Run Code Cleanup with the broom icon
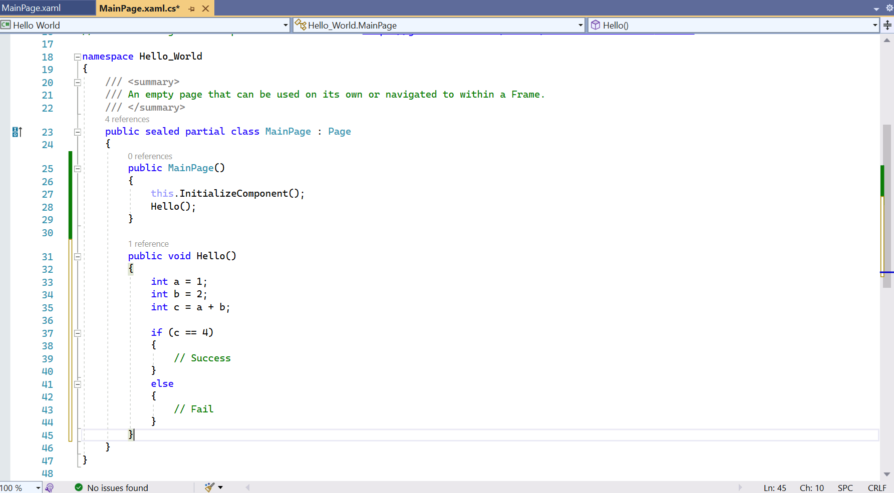The height and width of the screenshot is (493, 894). pos(209,487)
